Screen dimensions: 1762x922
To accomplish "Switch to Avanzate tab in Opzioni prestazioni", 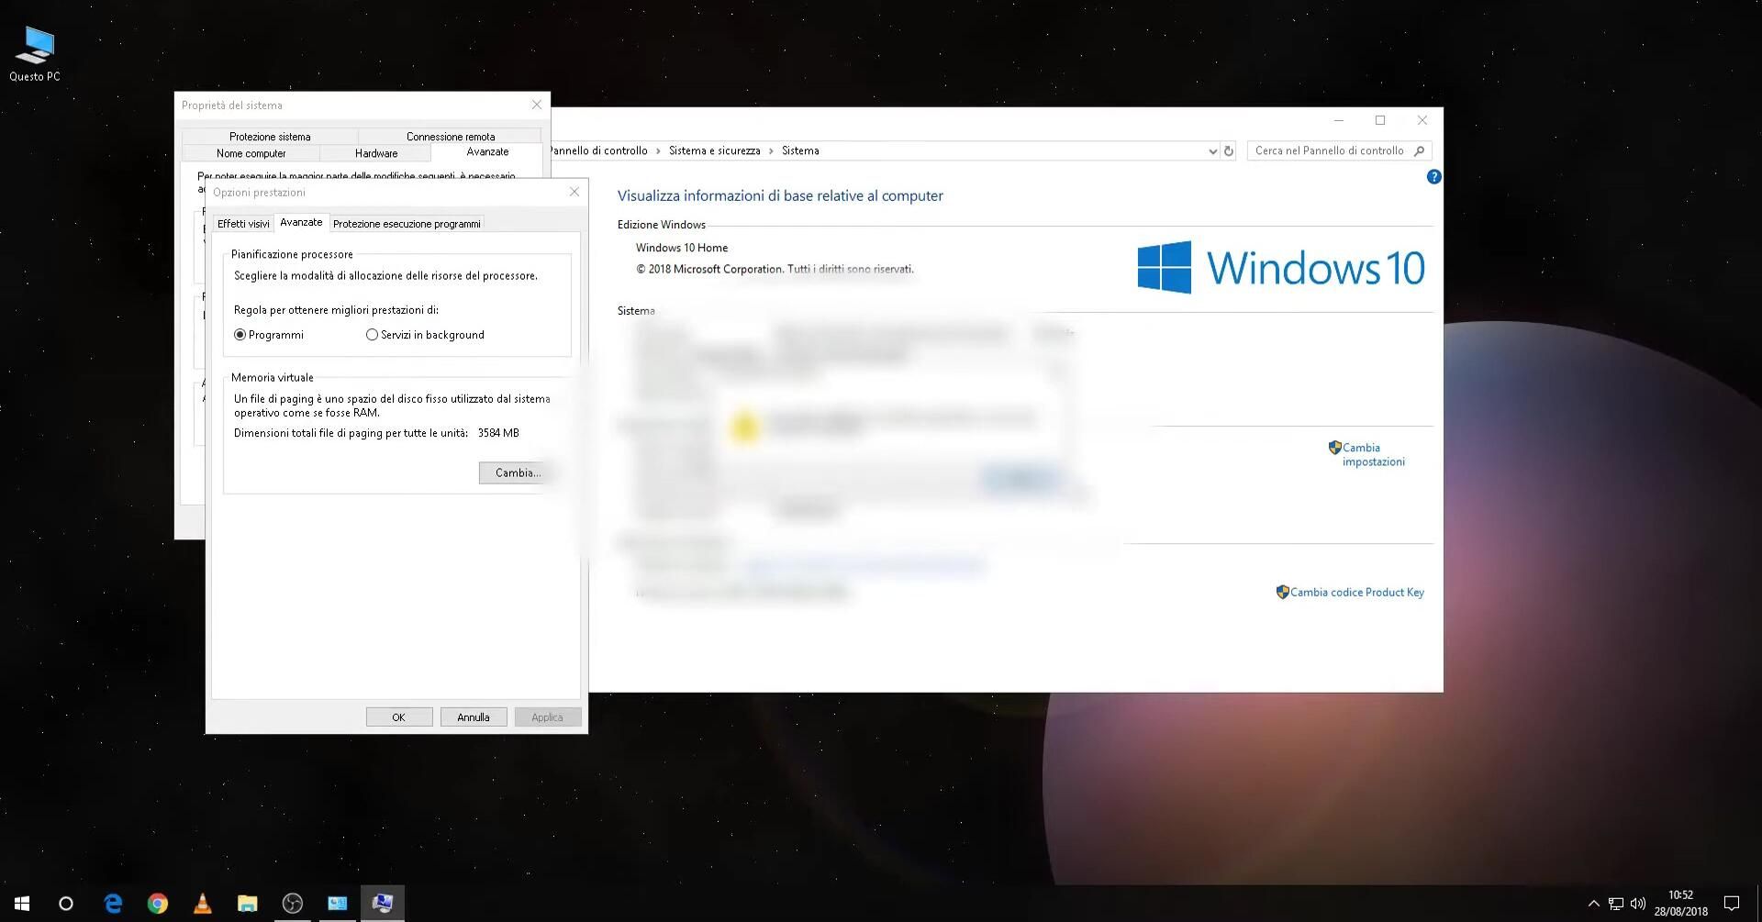I will pos(301,223).
